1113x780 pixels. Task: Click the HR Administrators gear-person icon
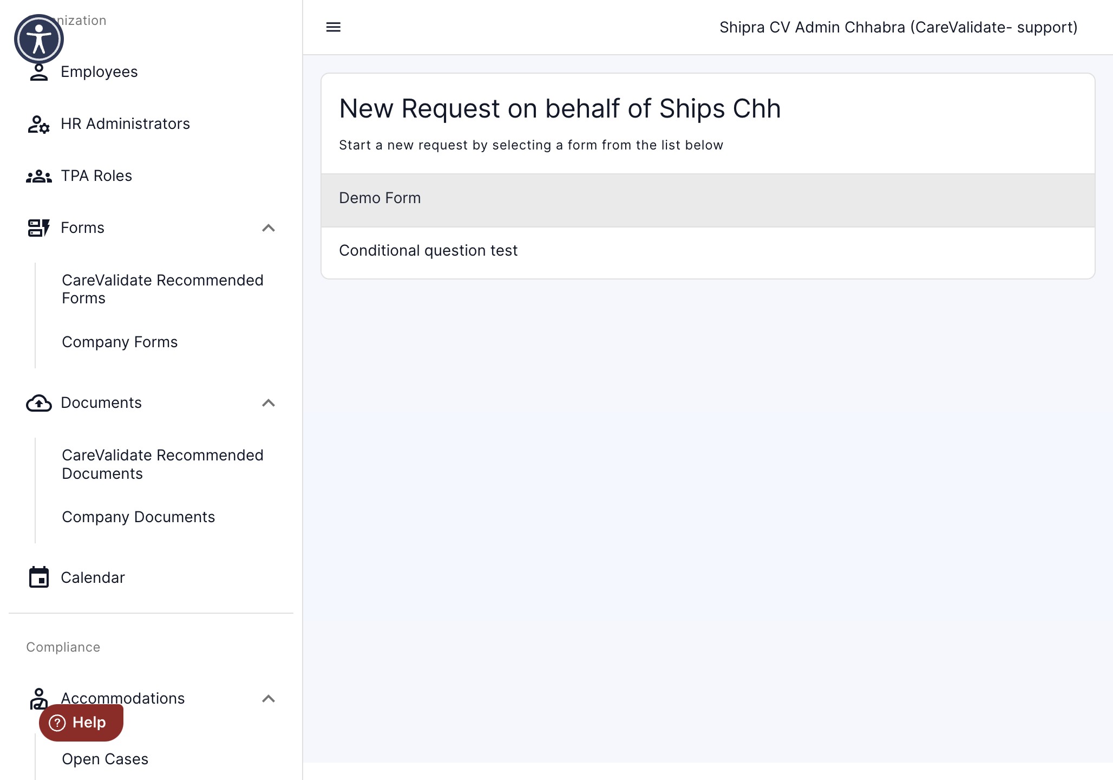[38, 124]
